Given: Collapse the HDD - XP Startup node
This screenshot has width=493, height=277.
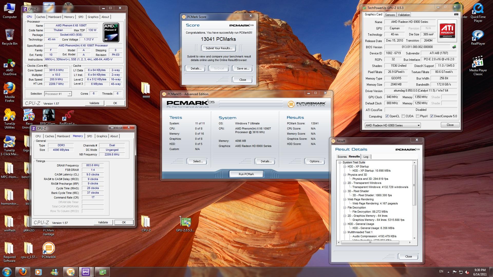Looking at the screenshot, I should coord(345,166).
